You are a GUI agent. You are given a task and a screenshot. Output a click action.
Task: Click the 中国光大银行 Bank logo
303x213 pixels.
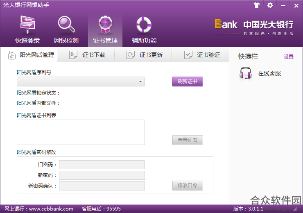click(x=254, y=27)
